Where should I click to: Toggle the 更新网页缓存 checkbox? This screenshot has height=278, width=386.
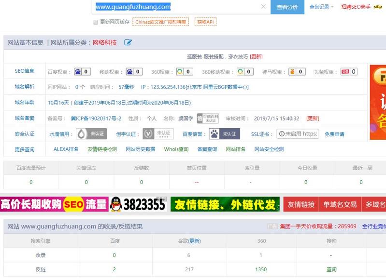96,22
